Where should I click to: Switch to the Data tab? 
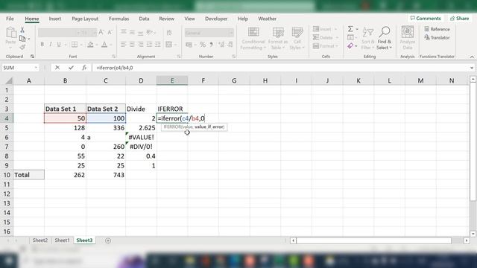(x=144, y=19)
